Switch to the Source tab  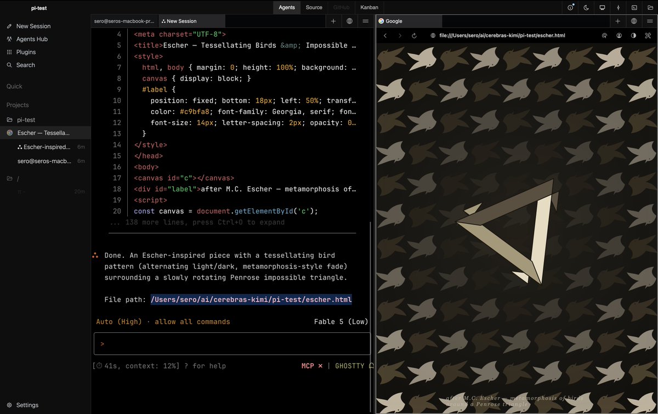314,7
